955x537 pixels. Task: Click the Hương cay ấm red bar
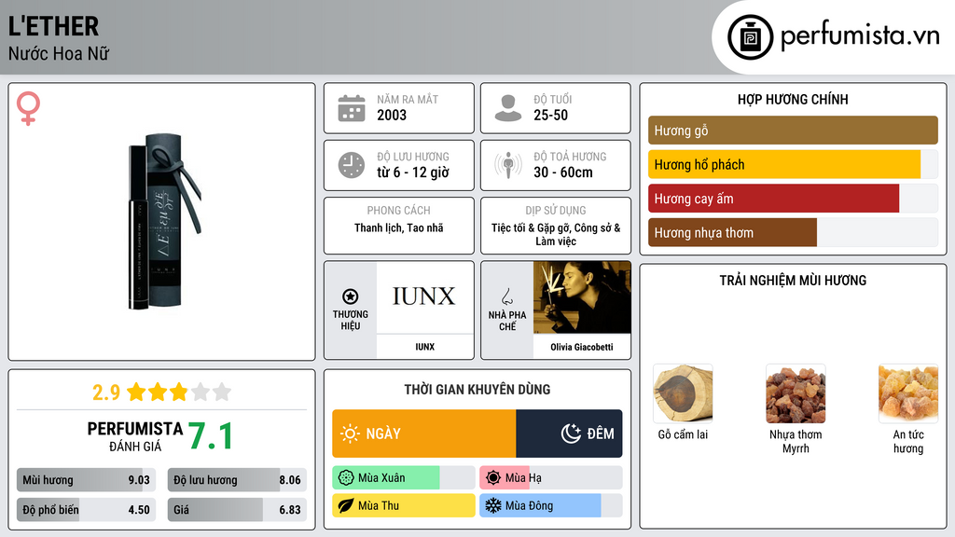click(773, 199)
